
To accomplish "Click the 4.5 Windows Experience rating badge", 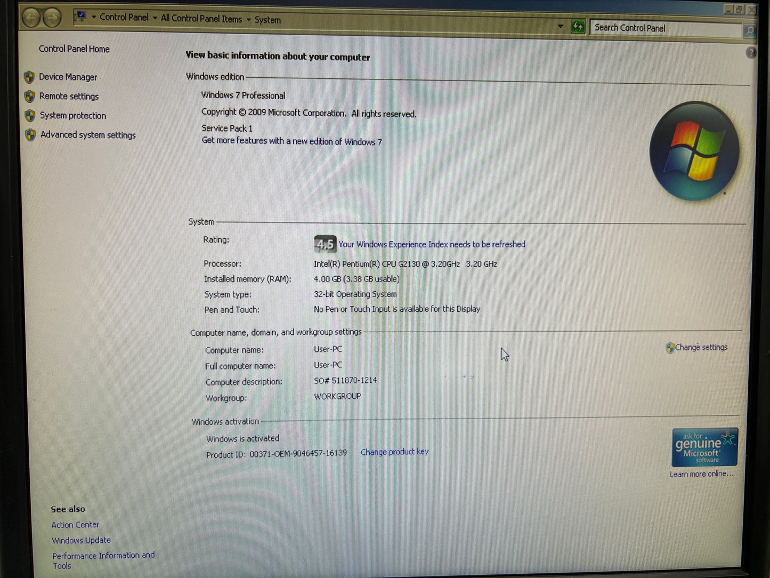I will pos(325,244).
